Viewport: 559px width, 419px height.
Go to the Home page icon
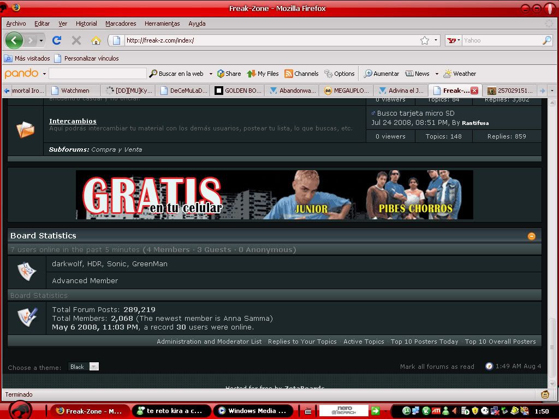point(96,40)
